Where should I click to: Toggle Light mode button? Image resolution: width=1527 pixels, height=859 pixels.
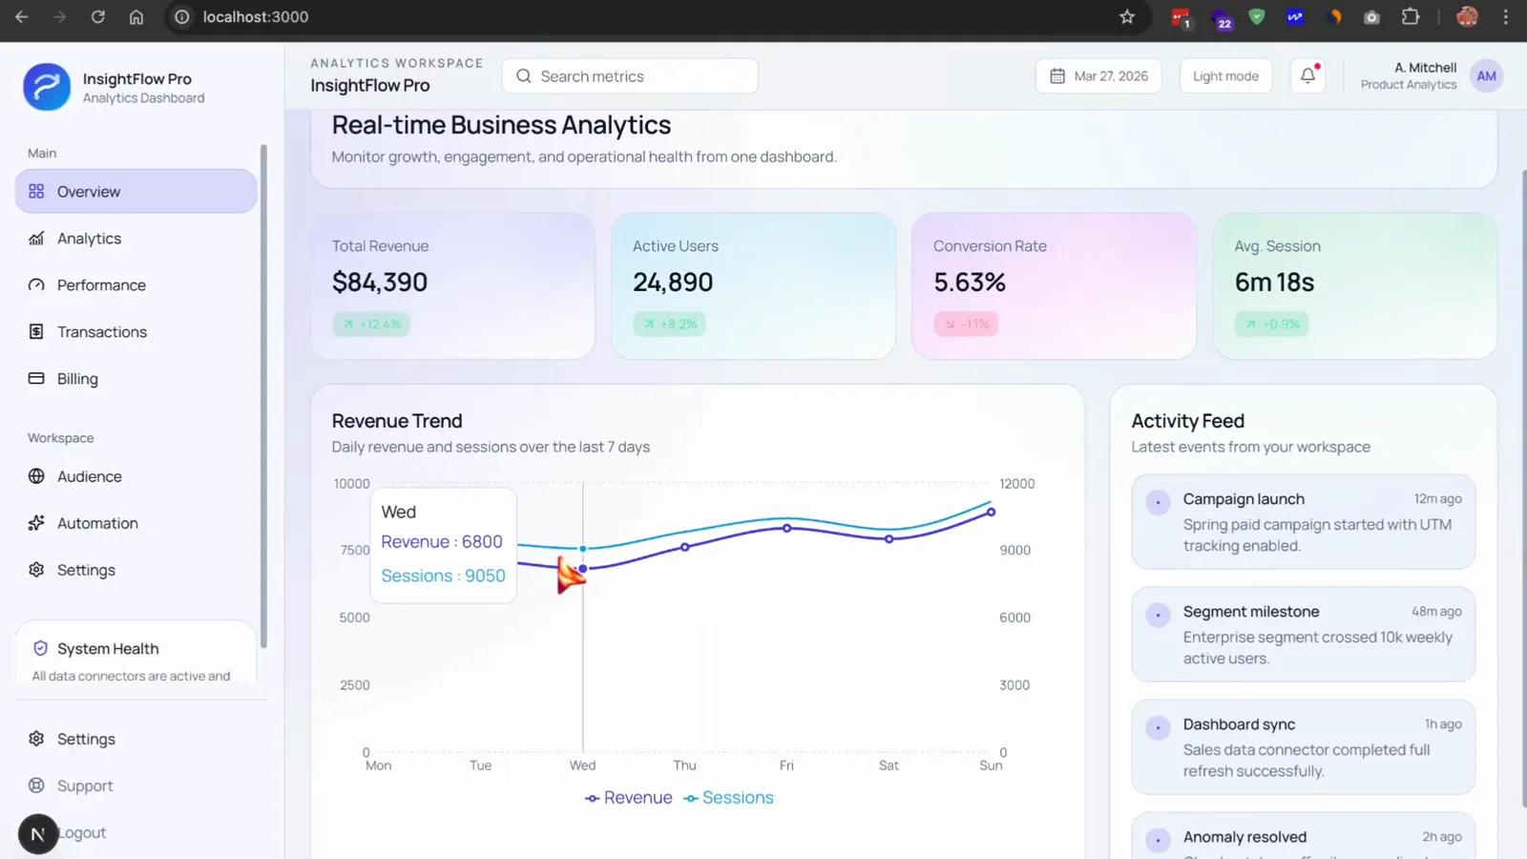[x=1225, y=76]
